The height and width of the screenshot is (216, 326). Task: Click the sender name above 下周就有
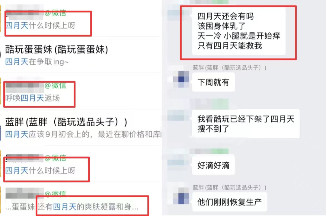point(229,68)
